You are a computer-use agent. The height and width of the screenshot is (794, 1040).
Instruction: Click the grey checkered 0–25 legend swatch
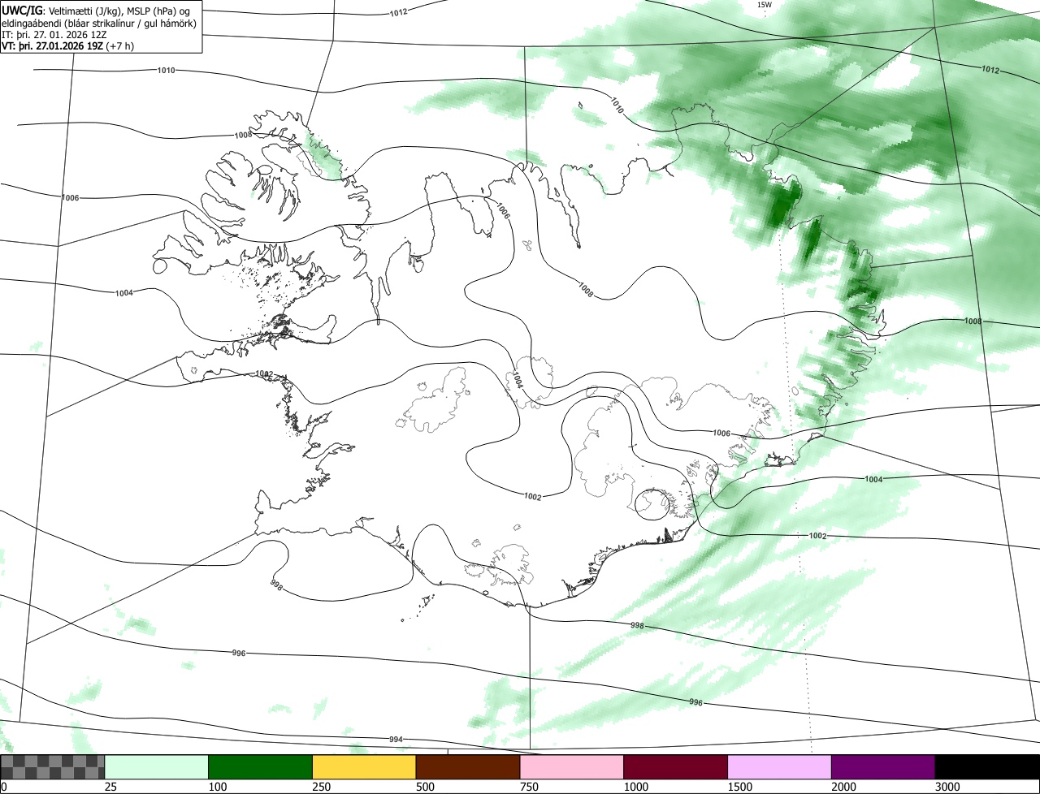(x=53, y=766)
